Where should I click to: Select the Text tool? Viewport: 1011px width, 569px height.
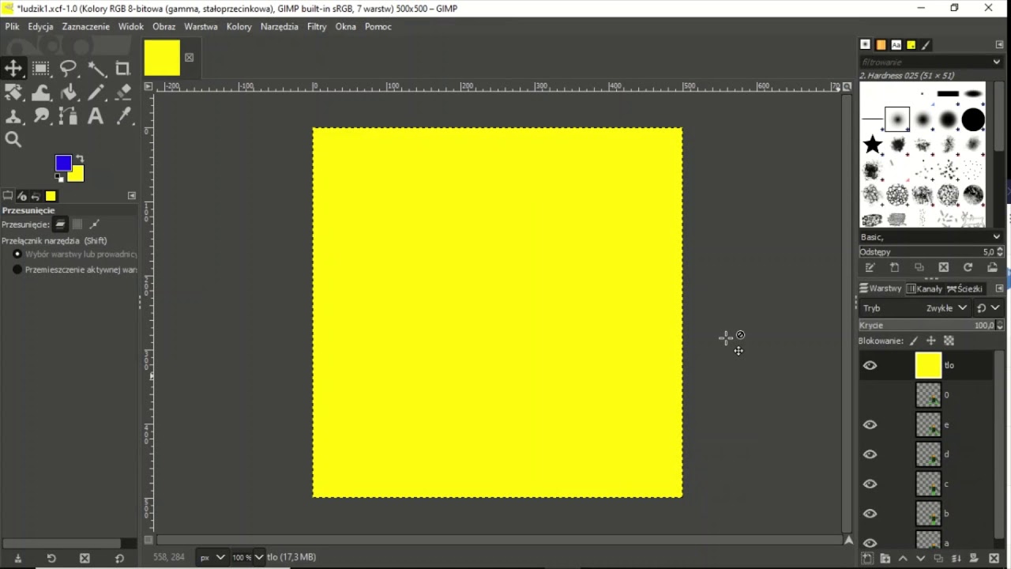click(96, 117)
